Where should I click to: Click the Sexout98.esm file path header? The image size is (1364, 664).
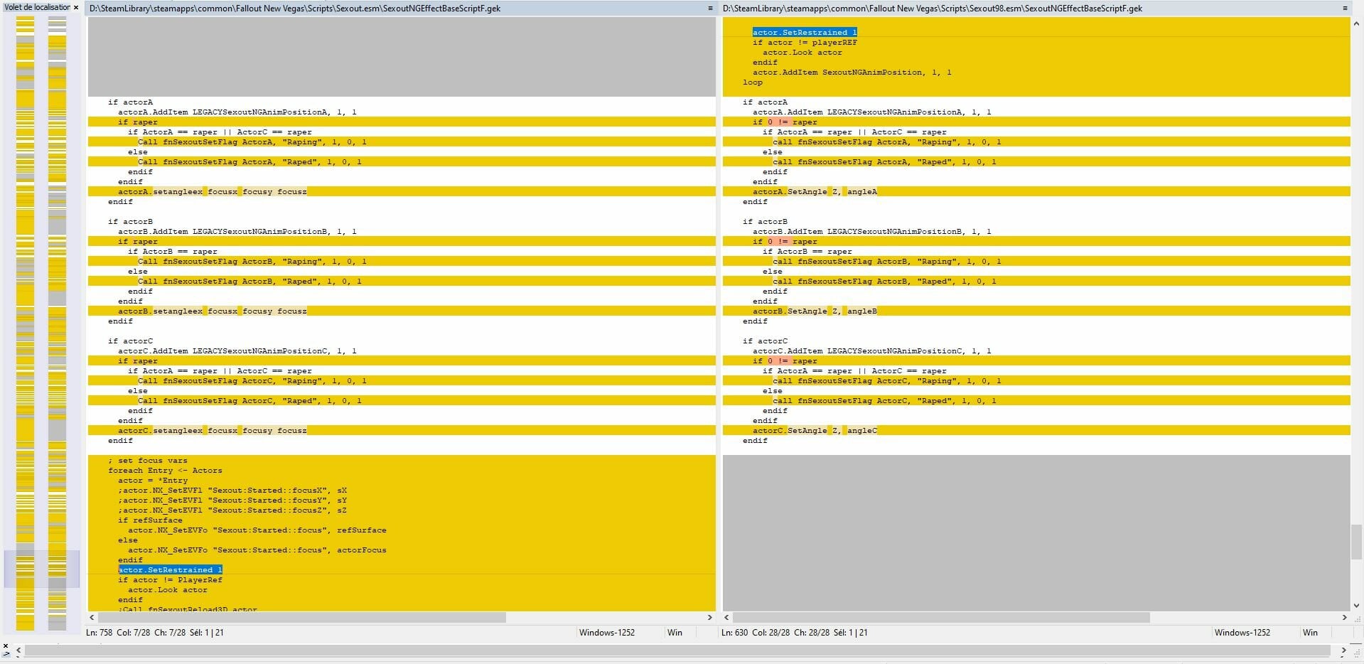click(933, 9)
